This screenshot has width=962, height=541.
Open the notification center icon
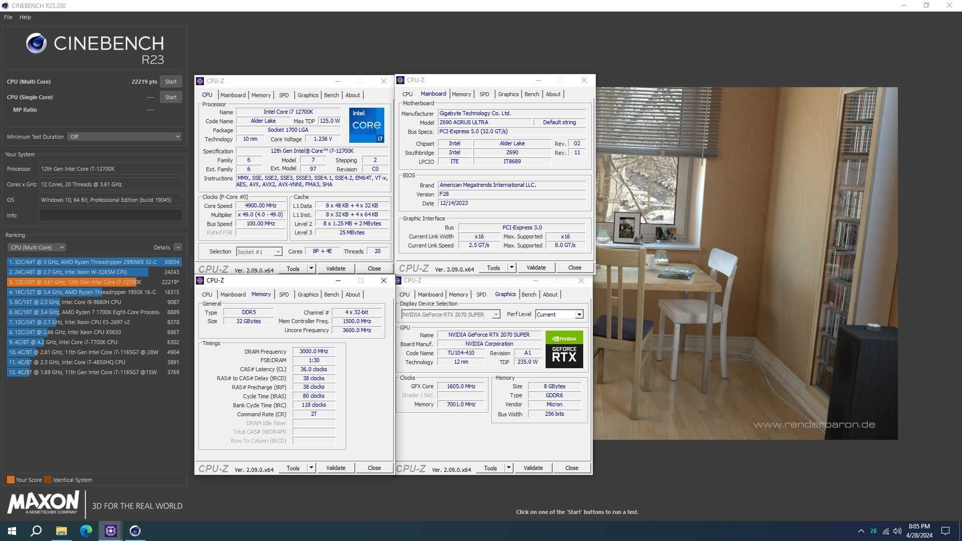[945, 531]
